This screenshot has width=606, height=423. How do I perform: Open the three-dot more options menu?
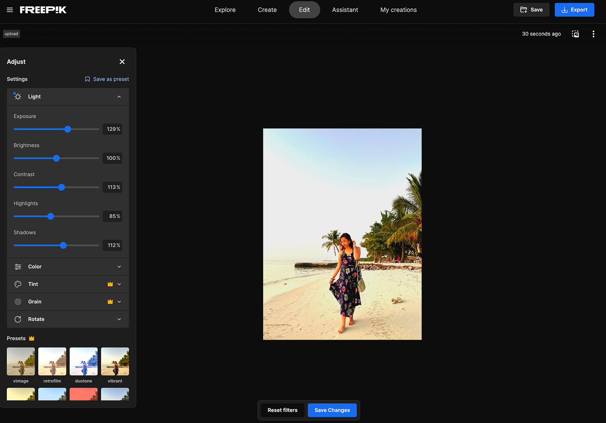(593, 34)
